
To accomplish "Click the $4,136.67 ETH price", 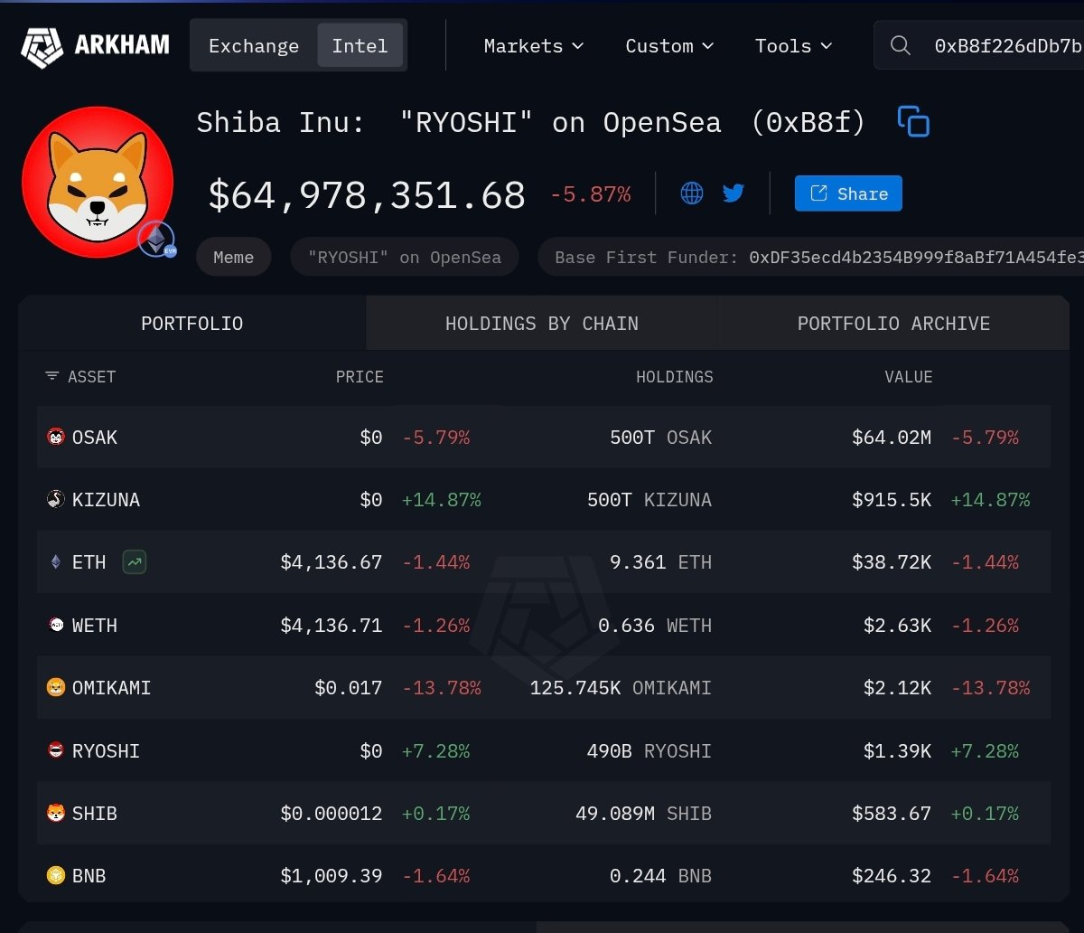I will 332,562.
